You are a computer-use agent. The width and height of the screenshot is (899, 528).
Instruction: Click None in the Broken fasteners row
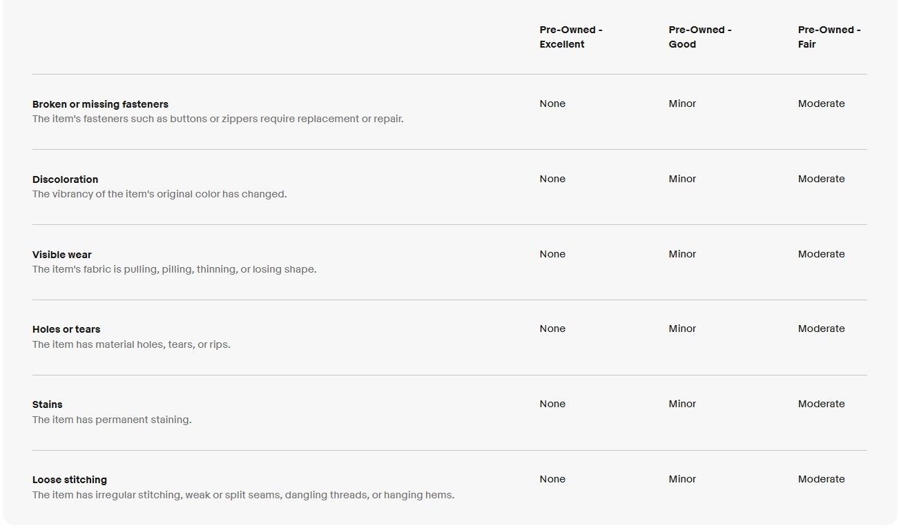[552, 104]
